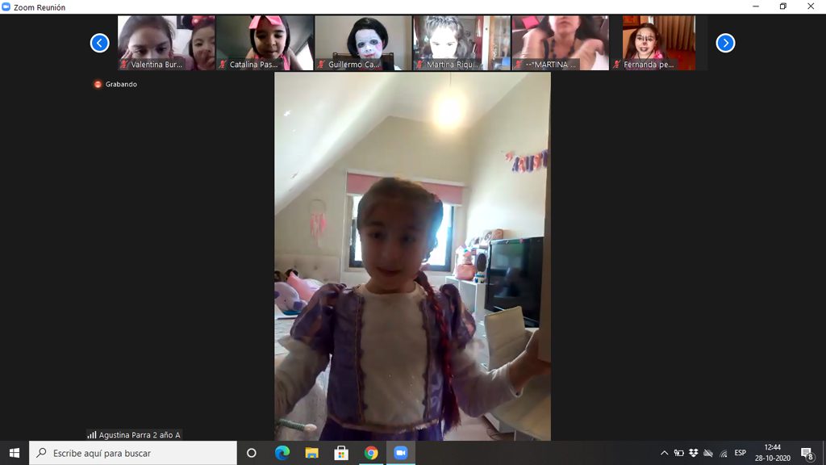Open the Windows Start menu

point(14,453)
